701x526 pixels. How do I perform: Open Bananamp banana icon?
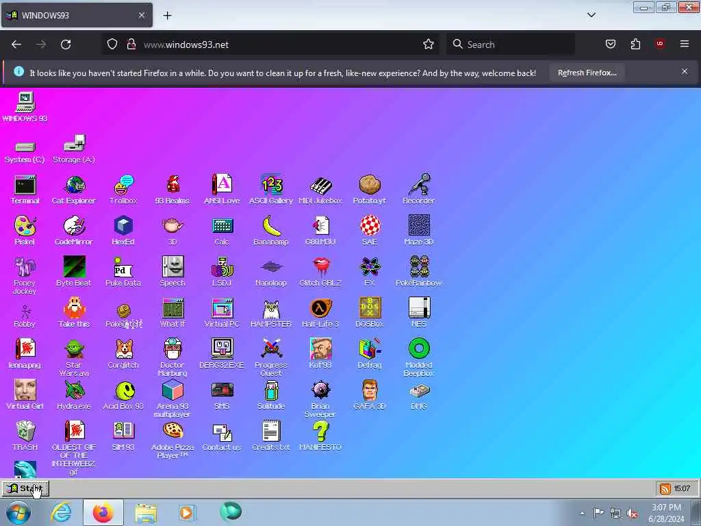[271, 230]
